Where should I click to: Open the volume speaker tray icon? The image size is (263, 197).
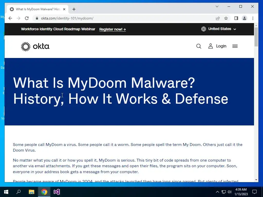pos(230,192)
